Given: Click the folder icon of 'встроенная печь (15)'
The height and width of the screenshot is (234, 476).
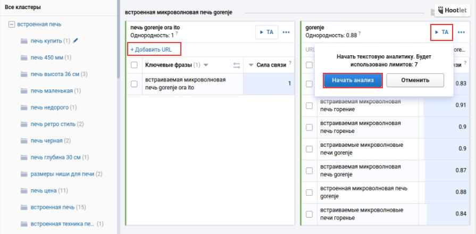Looking at the screenshot, I should tap(24, 207).
